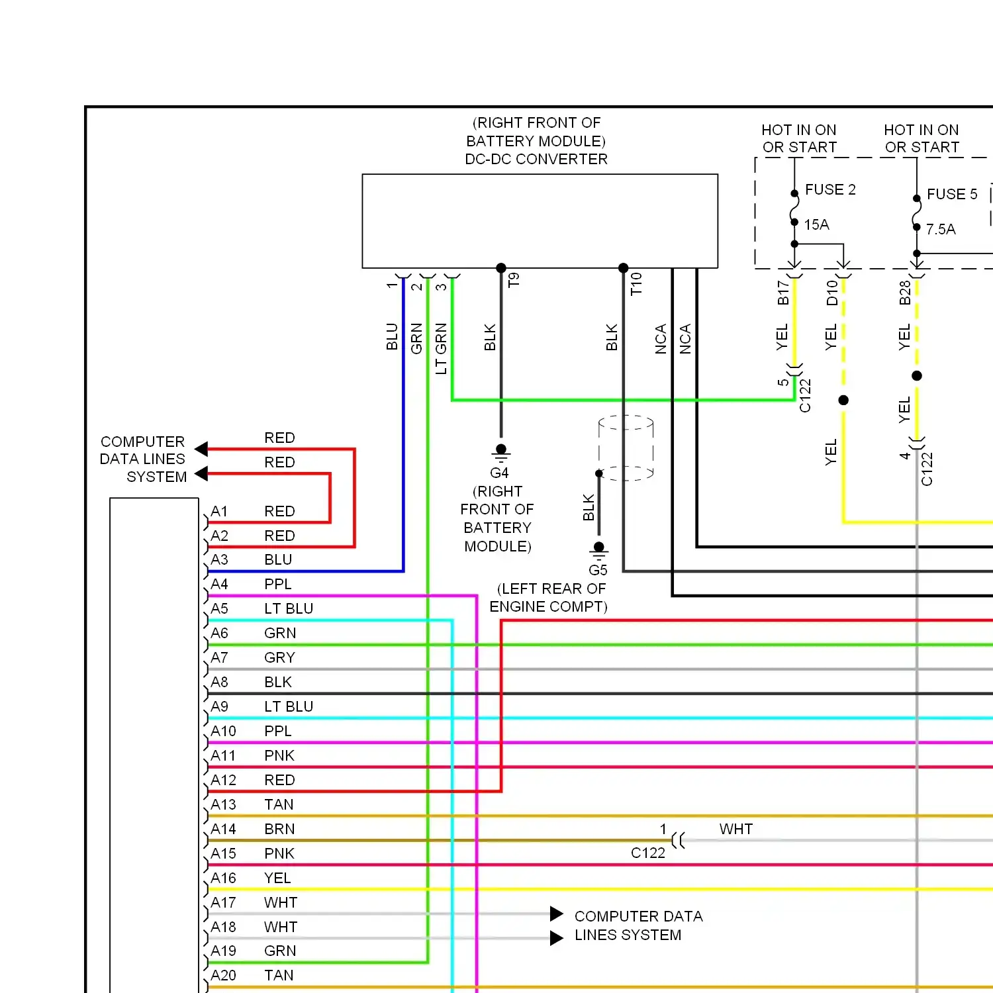This screenshot has height=993, width=993.
Task: Select the 'WHT' label right of C122 pin 1
Action: [x=736, y=829]
